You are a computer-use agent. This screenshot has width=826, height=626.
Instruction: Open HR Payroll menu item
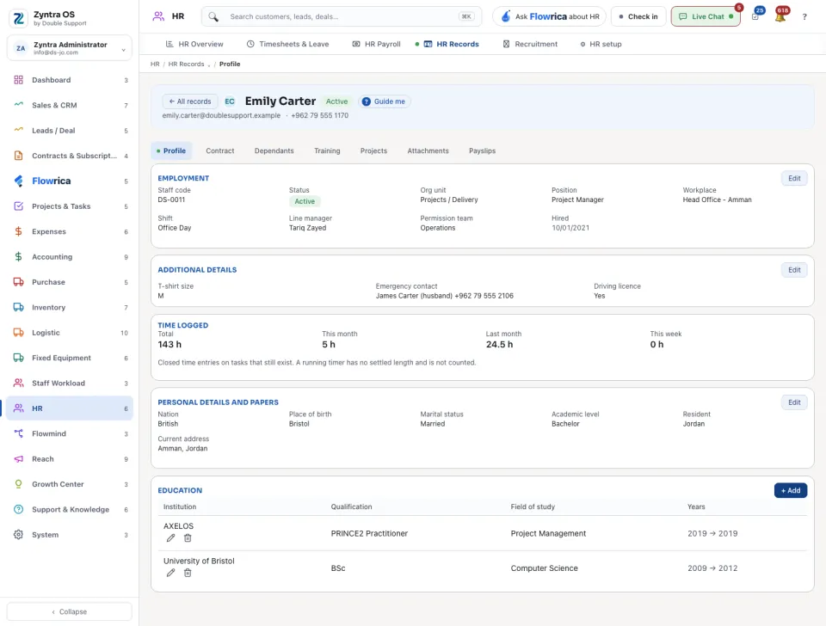click(x=377, y=44)
